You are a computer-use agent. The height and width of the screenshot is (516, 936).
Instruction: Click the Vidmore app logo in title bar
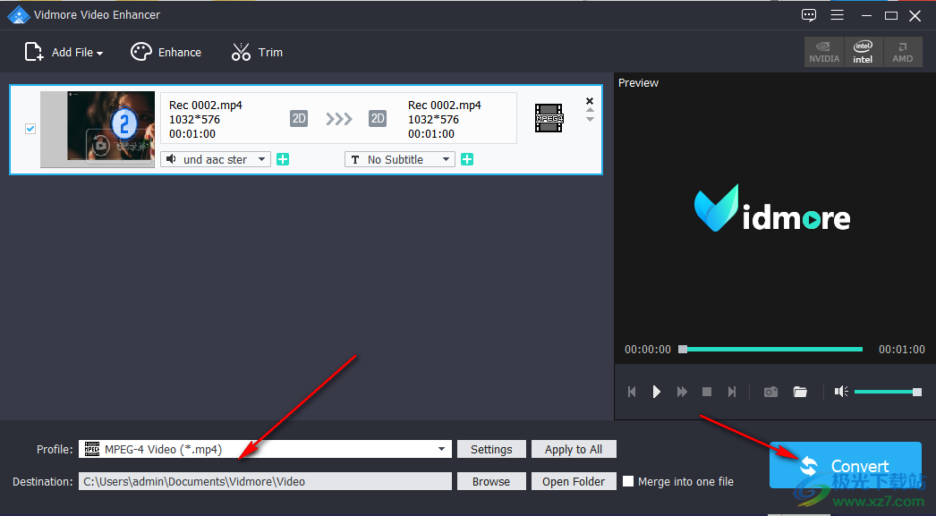[19, 15]
